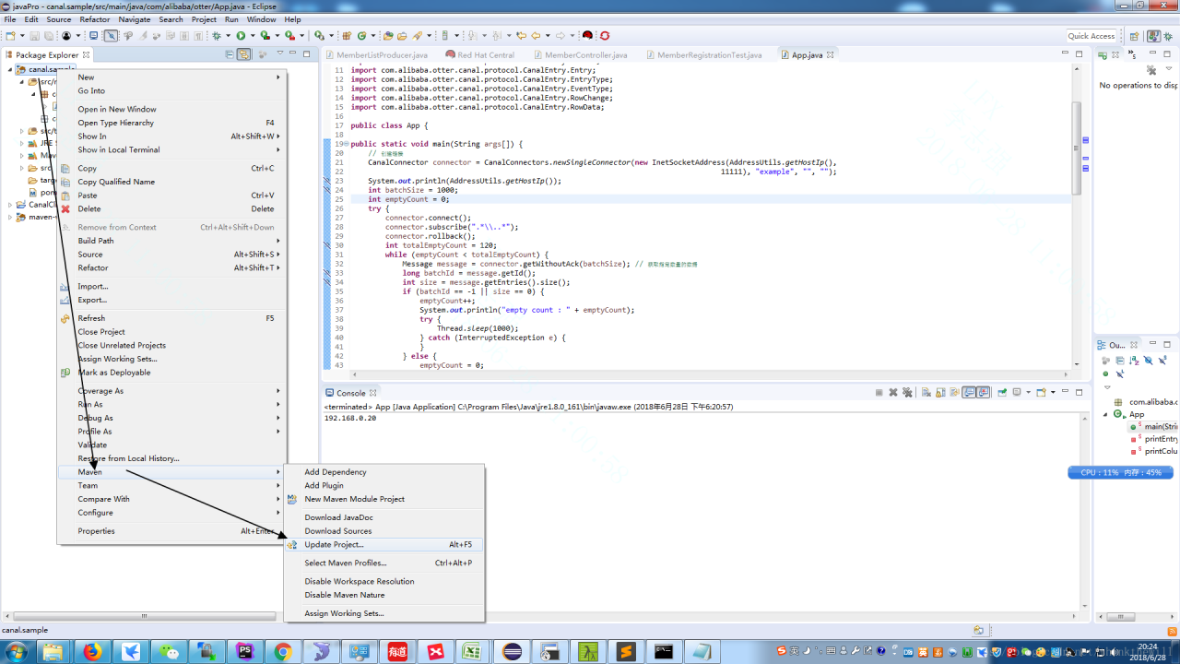The height and width of the screenshot is (664, 1180).
Task: Open Chrome from the taskbar
Action: [283, 651]
